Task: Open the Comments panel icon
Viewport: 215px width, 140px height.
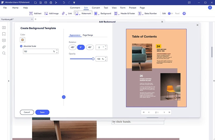Action: (x=4, y=40)
